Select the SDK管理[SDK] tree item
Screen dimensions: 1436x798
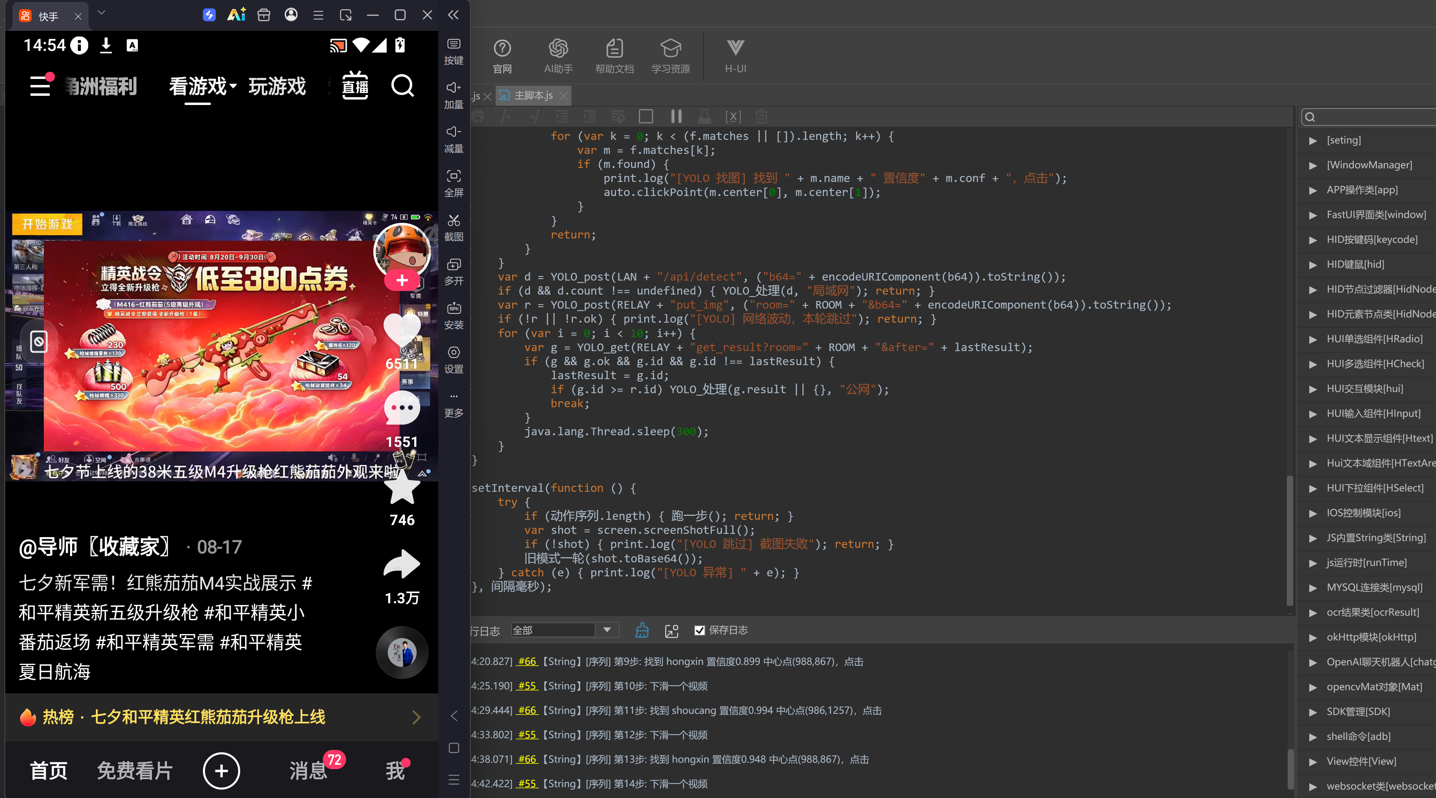pyautogui.click(x=1358, y=711)
